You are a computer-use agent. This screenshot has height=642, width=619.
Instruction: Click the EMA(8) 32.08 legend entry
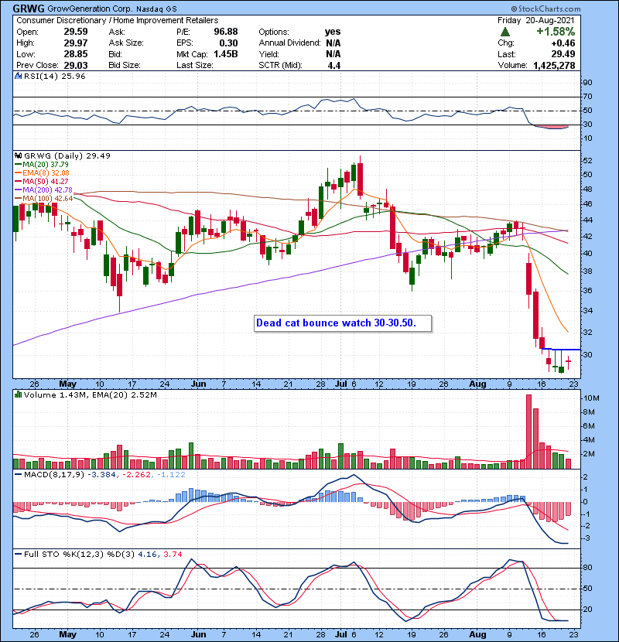pyautogui.click(x=46, y=172)
